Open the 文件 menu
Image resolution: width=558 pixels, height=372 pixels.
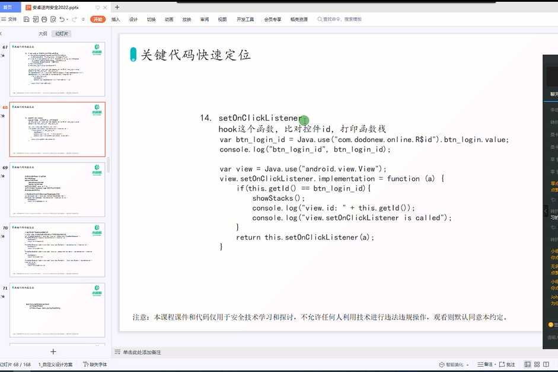[9, 19]
